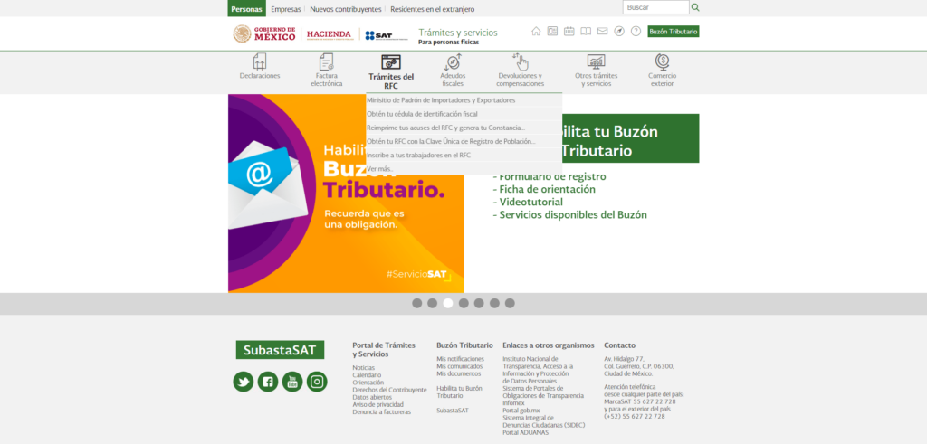Open Mis documentos footer link
Screen dimensions: 927x444
click(459, 373)
